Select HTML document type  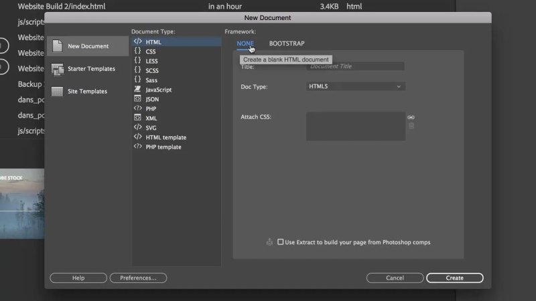coord(177,42)
